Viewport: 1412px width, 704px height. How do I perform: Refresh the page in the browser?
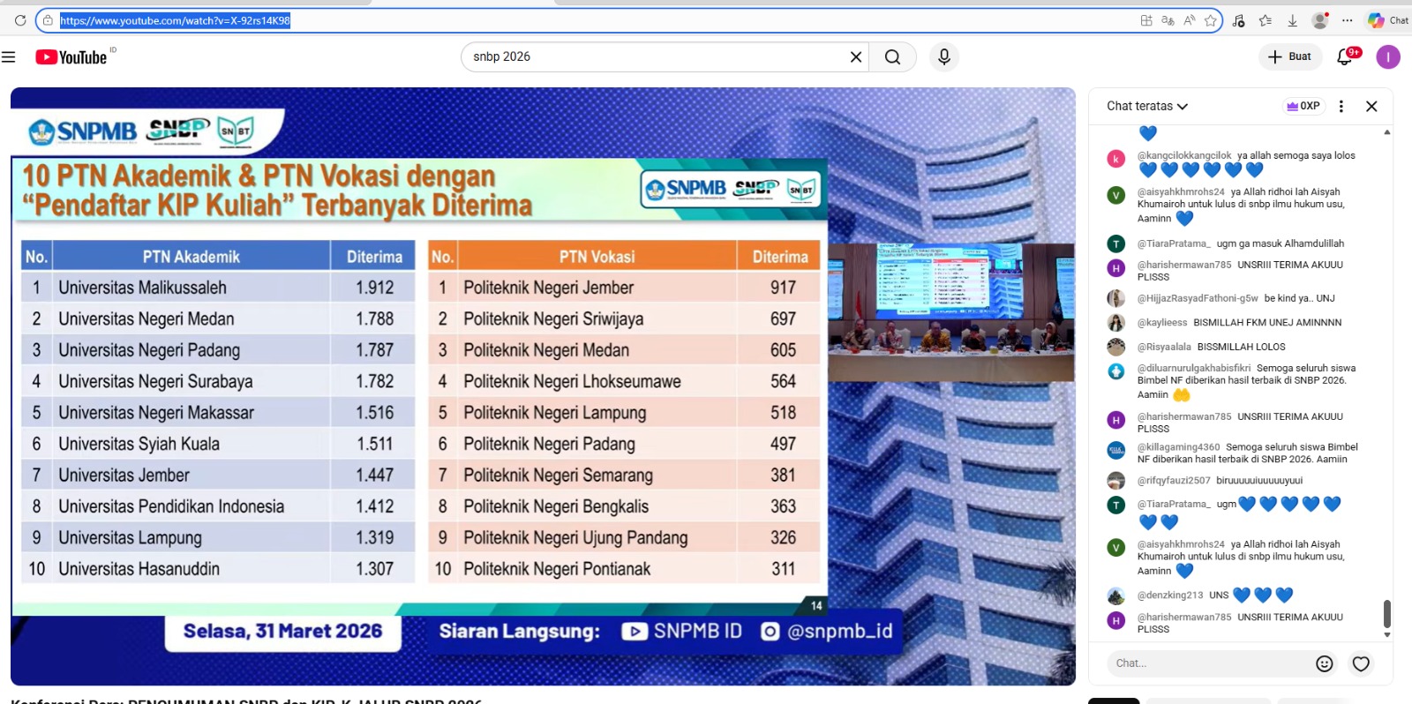point(19,20)
